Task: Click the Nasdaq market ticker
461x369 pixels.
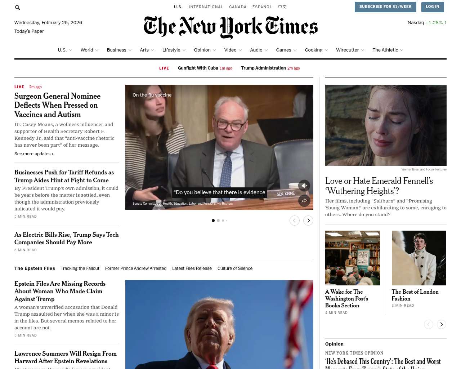Action: click(427, 23)
